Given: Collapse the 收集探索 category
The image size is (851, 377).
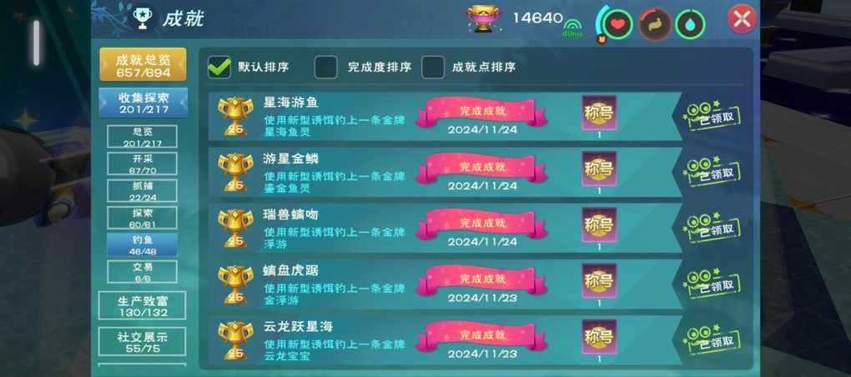Looking at the screenshot, I should pyautogui.click(x=144, y=103).
